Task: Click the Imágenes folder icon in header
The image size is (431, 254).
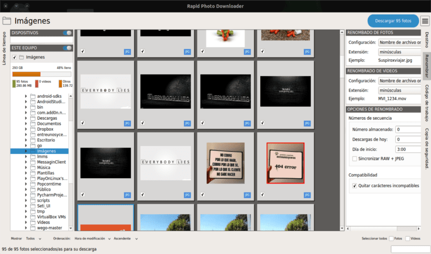Action: pos(7,21)
